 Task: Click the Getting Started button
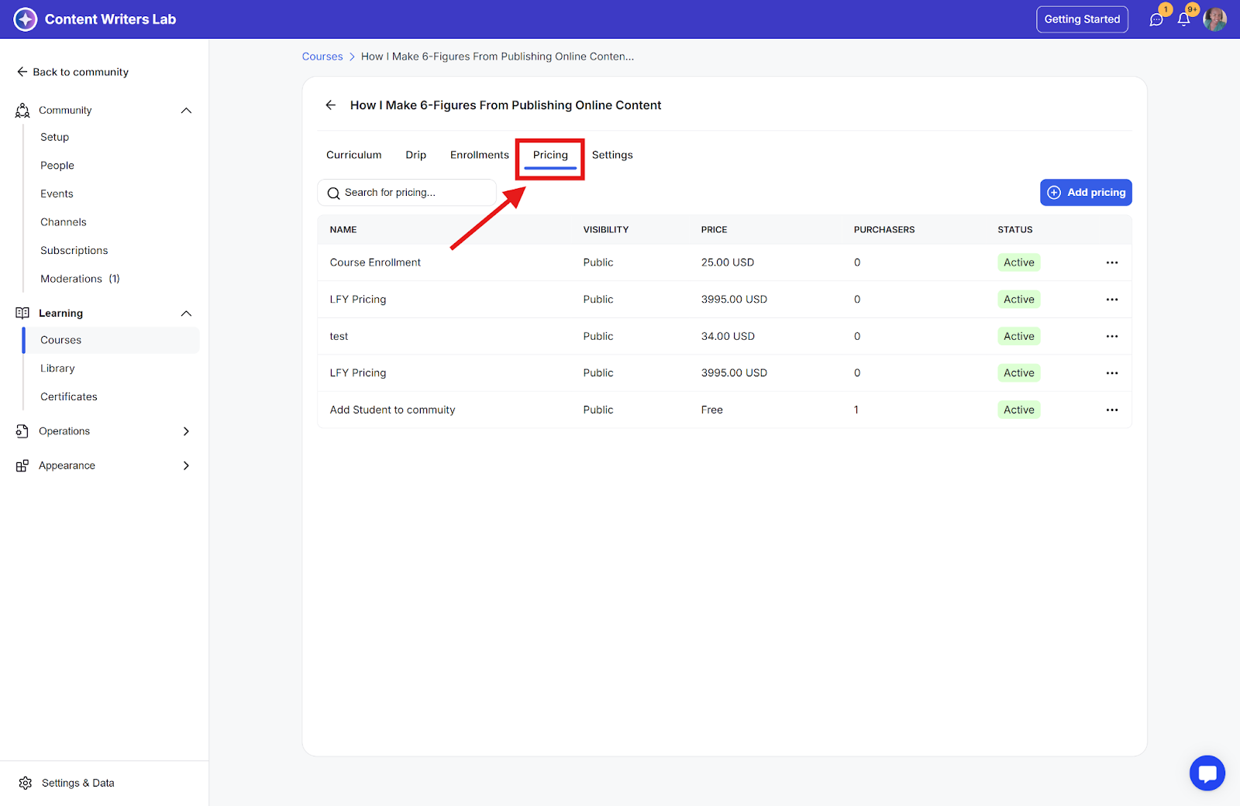point(1082,19)
